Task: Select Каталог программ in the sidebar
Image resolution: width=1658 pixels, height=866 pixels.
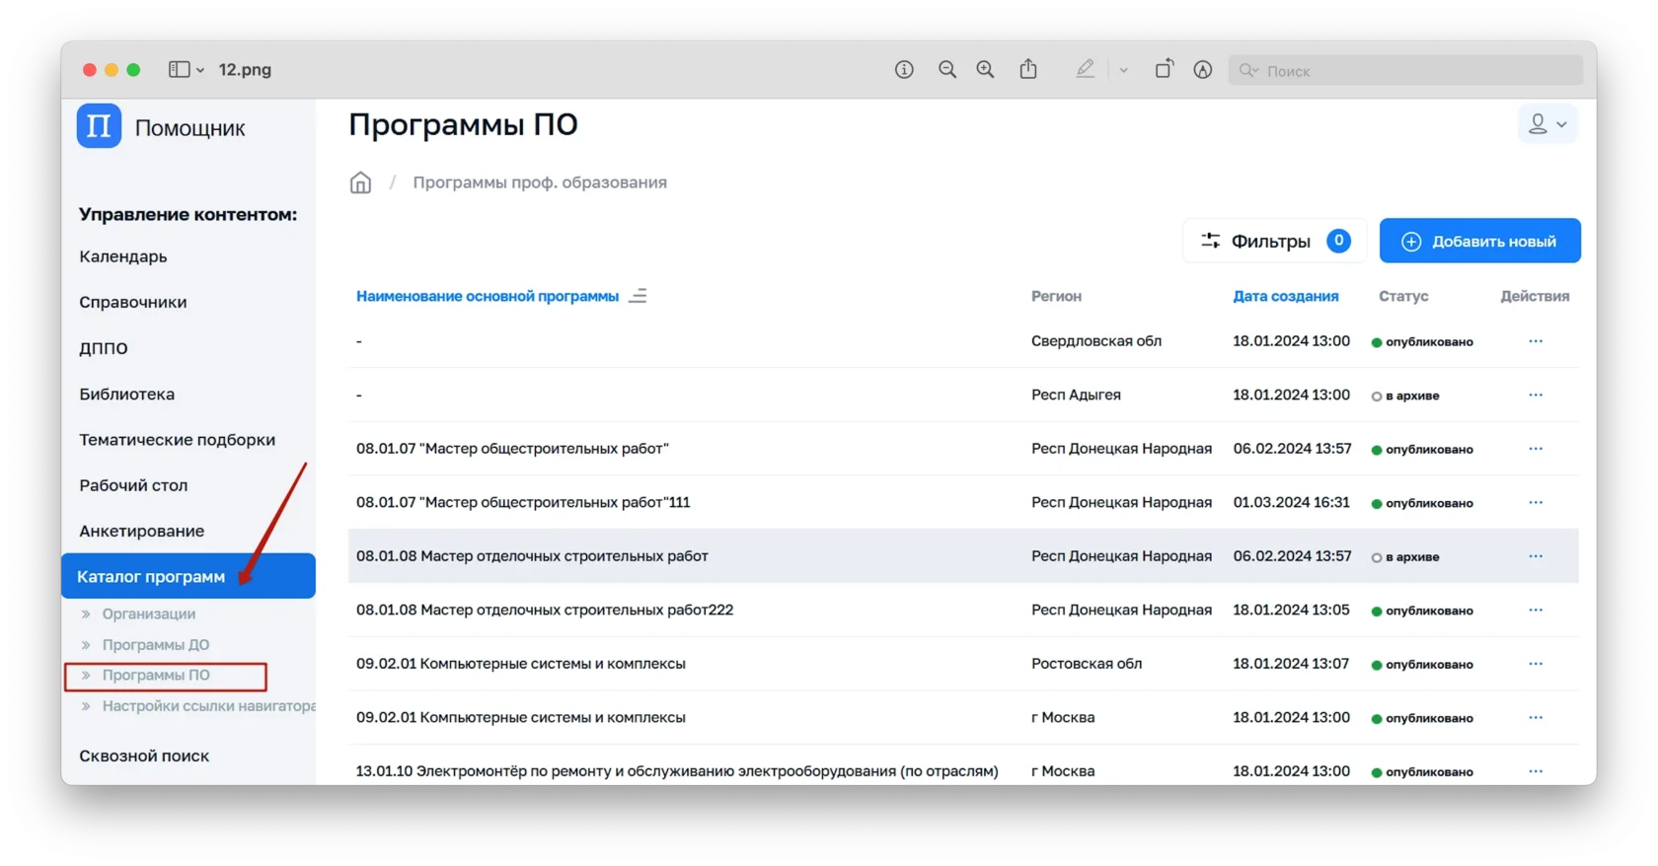Action: click(x=151, y=577)
